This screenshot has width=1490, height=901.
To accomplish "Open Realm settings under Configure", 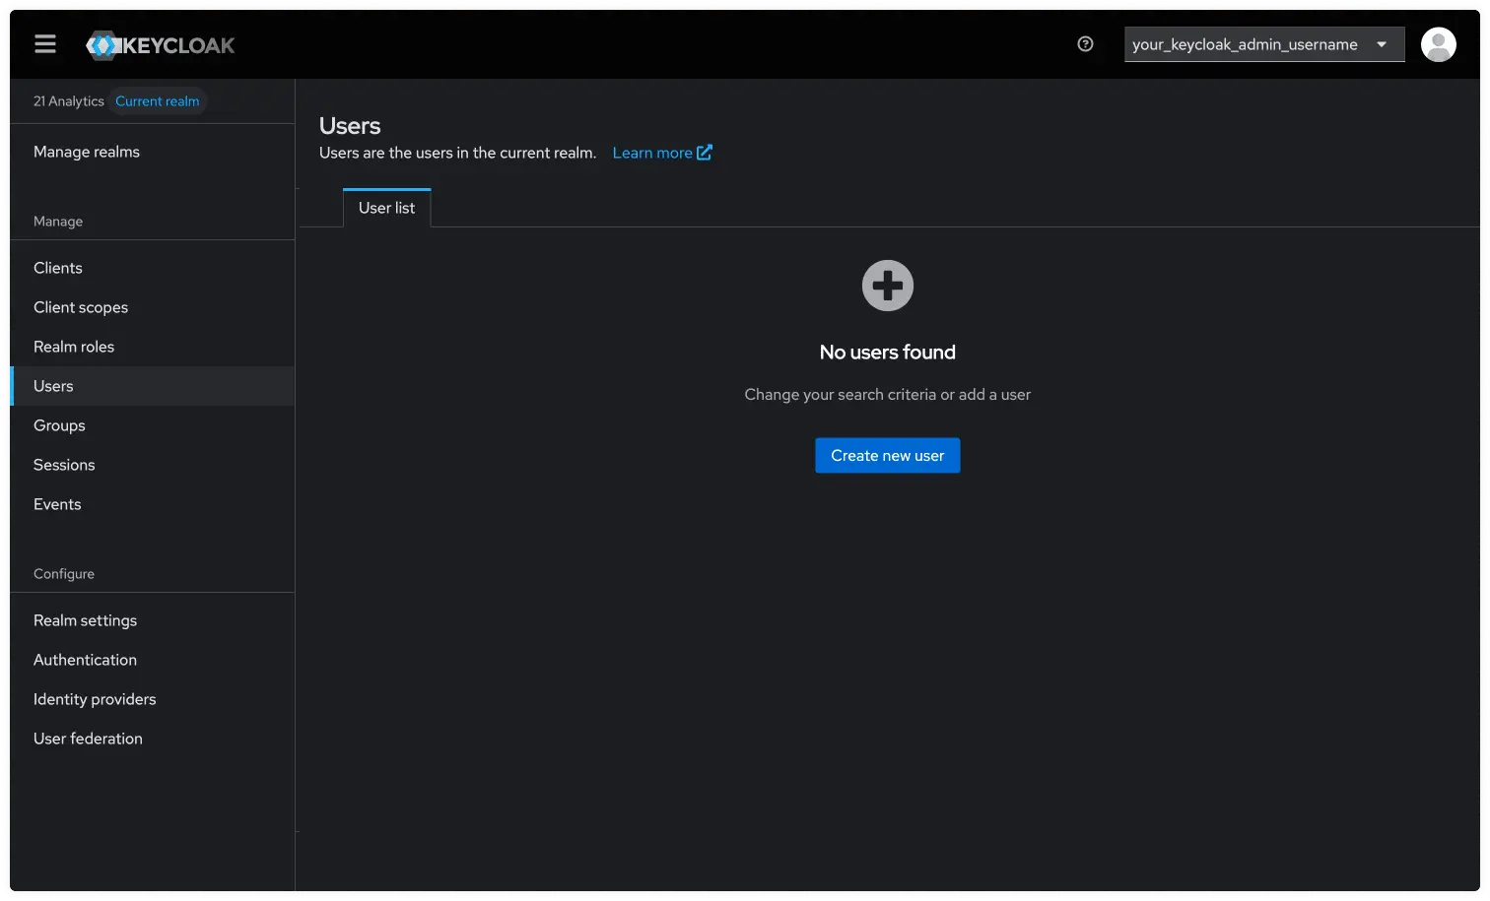I will 85,620.
